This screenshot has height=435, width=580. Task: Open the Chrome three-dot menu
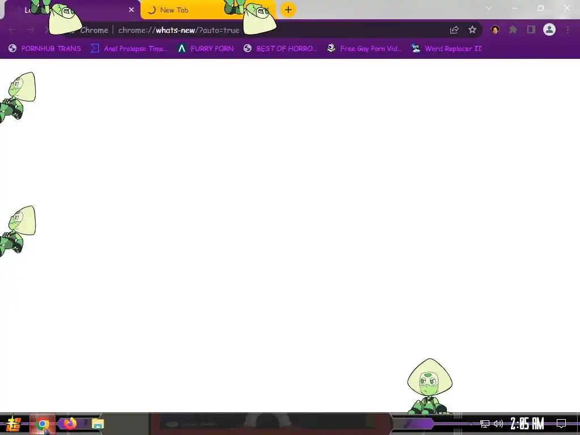pos(568,30)
